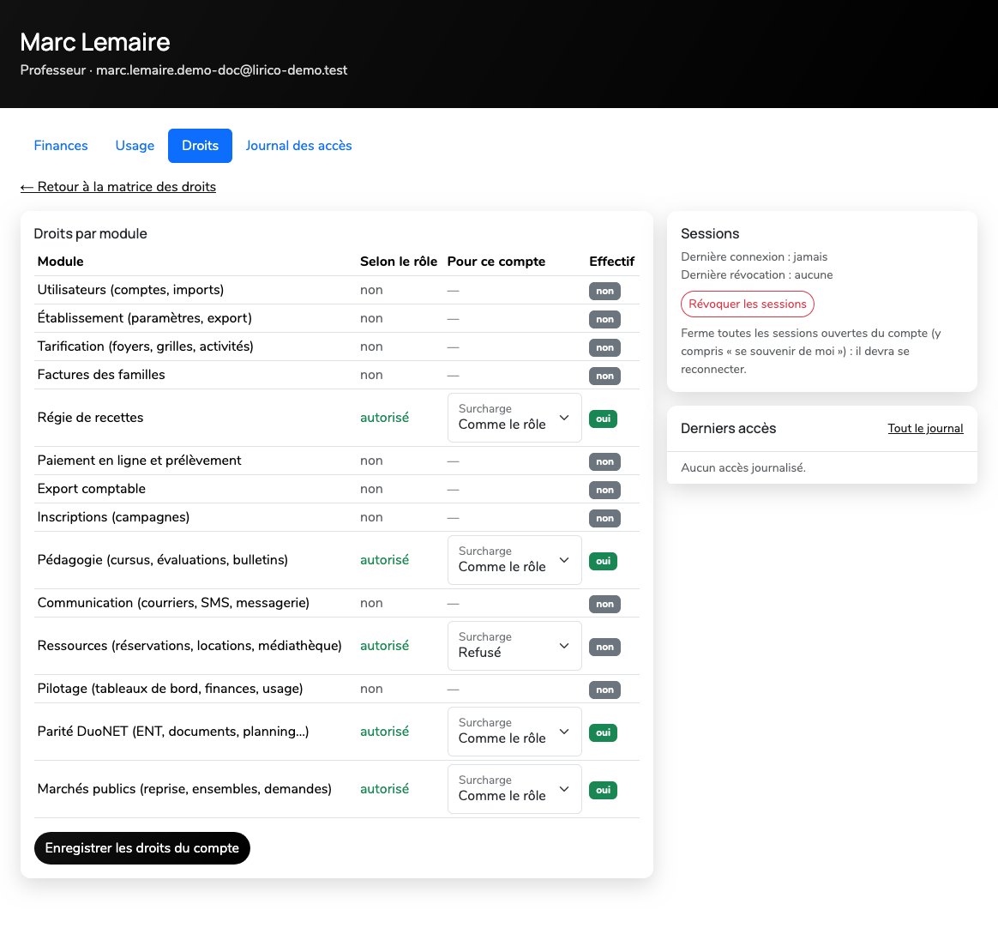Viewport: 998px width, 940px height.
Task: Select 'Export comptable' module name
Action: 92,489
